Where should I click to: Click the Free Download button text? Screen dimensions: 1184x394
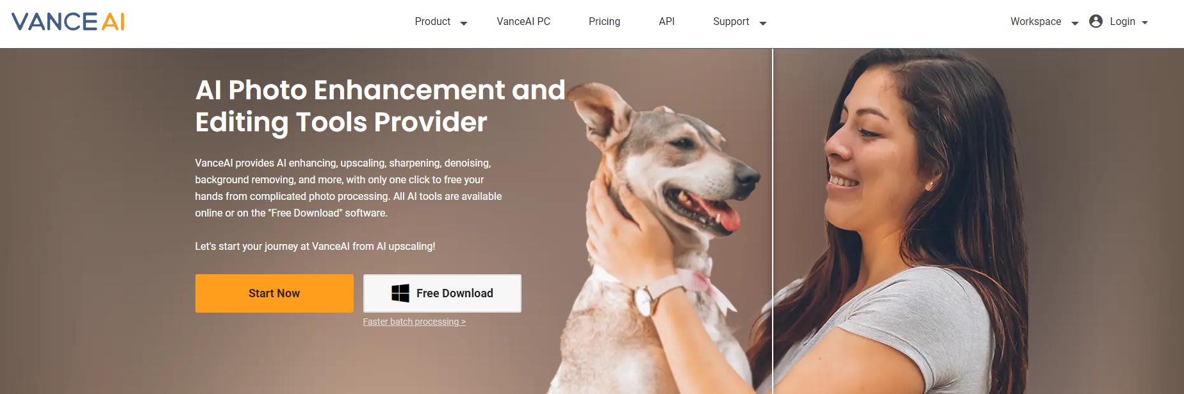pos(454,293)
